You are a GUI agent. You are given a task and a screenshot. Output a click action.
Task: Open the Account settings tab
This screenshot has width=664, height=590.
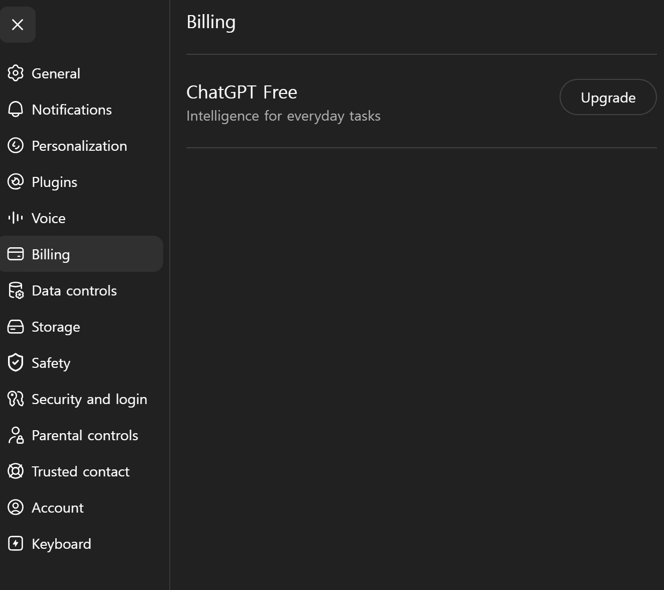pyautogui.click(x=81, y=508)
